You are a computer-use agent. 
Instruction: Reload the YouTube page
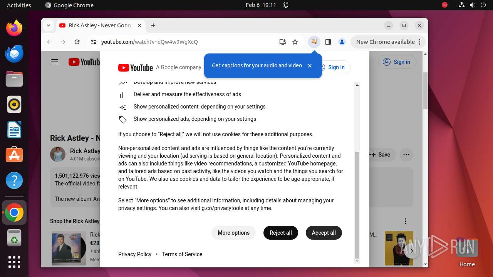(x=77, y=42)
